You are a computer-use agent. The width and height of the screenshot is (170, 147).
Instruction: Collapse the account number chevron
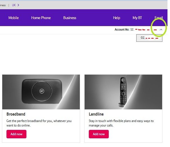pyautogui.click(x=161, y=29)
